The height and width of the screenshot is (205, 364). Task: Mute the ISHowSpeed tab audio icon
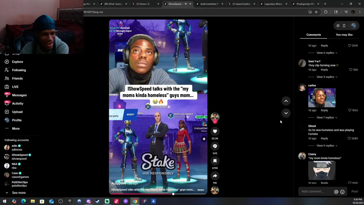pos(185,4)
